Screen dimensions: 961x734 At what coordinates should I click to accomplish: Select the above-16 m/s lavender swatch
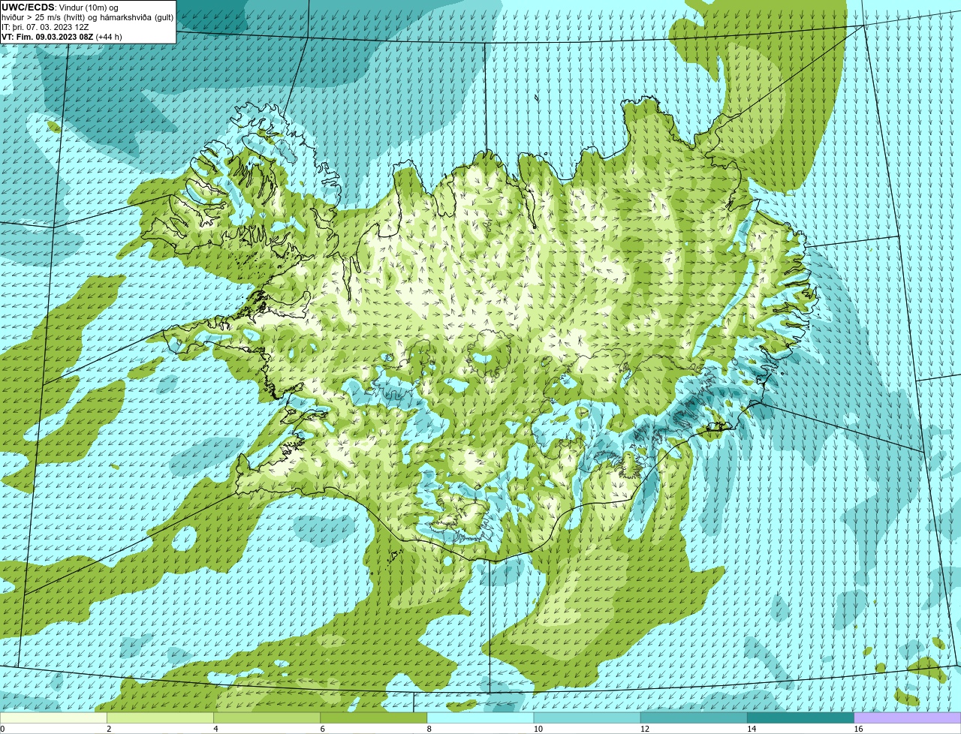coord(908,717)
